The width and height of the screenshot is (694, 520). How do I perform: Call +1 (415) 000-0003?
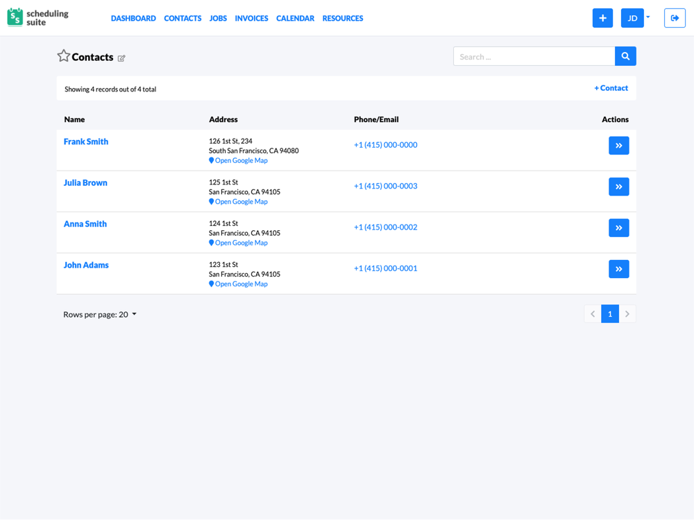(385, 186)
